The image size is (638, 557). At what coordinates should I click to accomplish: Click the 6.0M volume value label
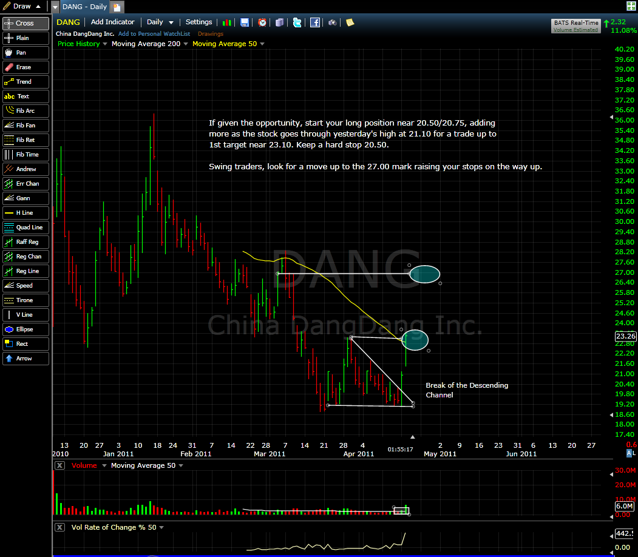tap(624, 506)
